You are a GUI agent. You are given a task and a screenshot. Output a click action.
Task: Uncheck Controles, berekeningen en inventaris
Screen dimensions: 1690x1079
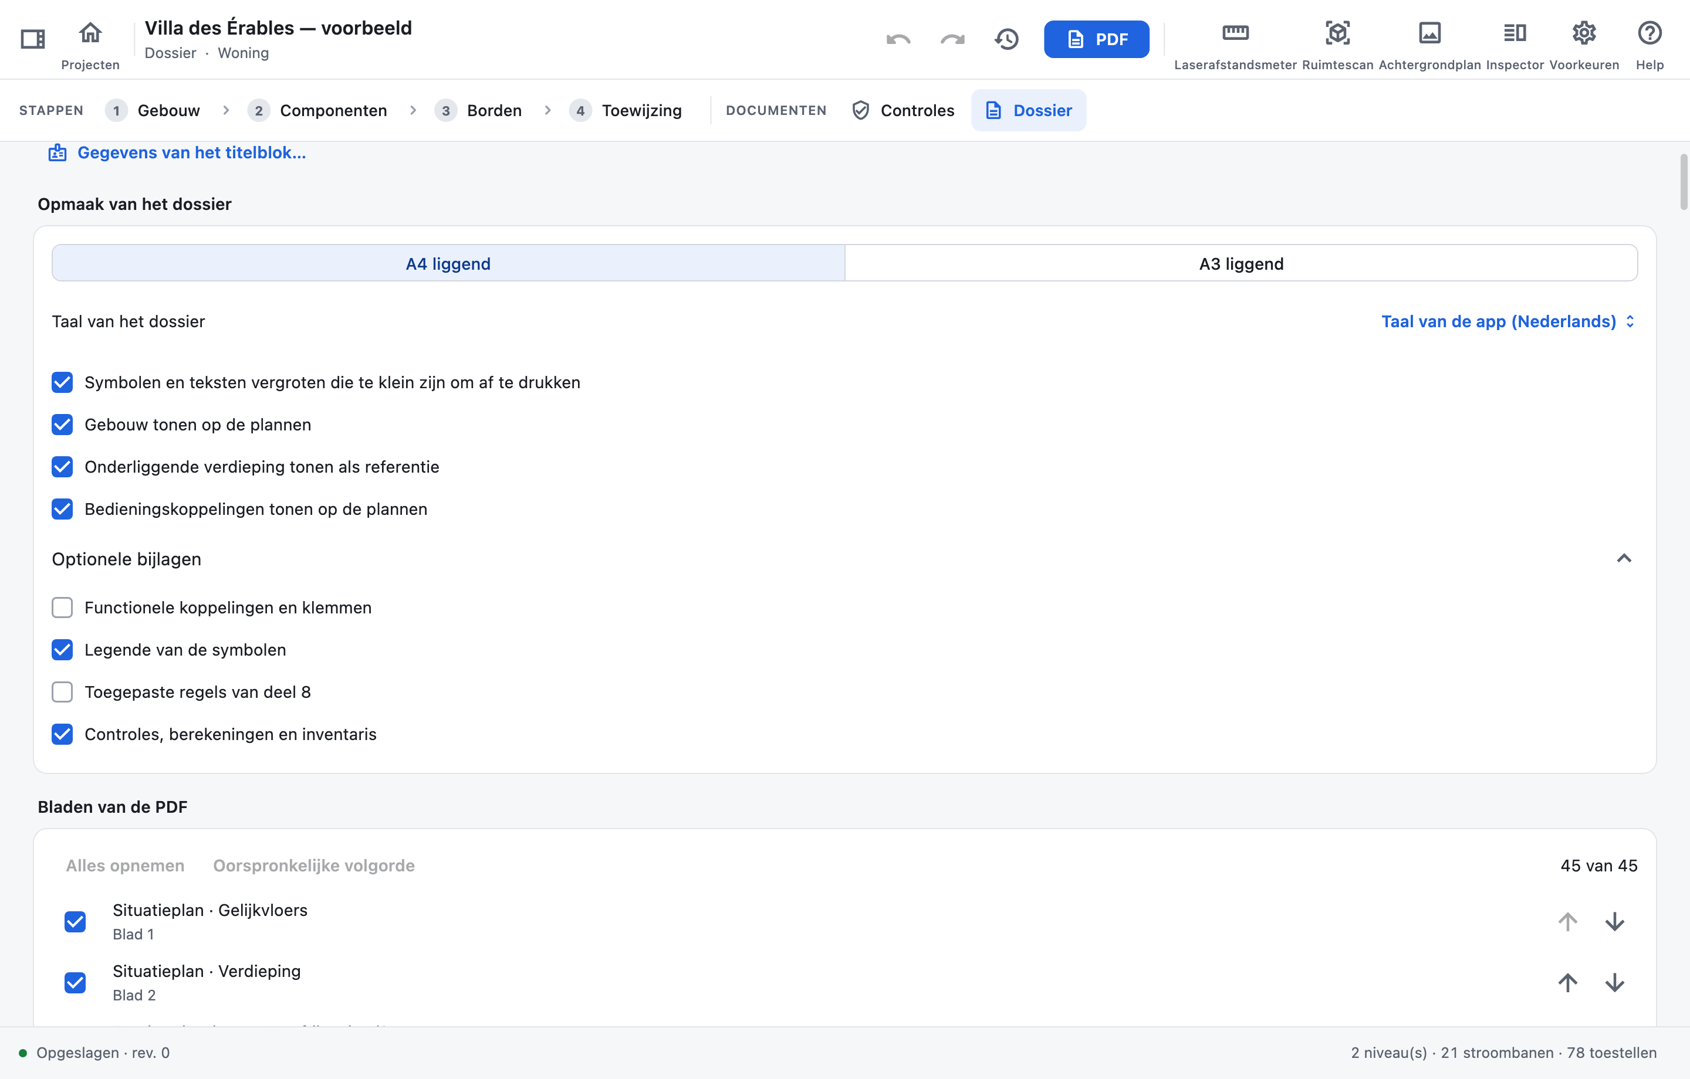[x=62, y=734]
